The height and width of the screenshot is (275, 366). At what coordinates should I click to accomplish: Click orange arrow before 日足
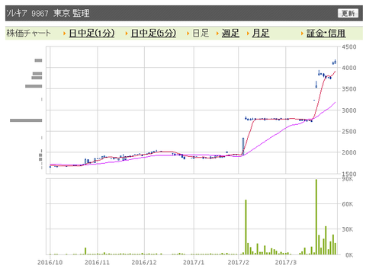(188, 34)
